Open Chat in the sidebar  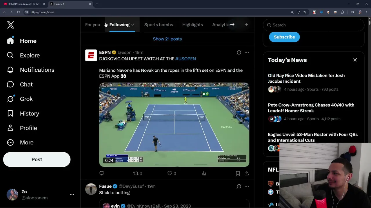pyautogui.click(x=20, y=84)
